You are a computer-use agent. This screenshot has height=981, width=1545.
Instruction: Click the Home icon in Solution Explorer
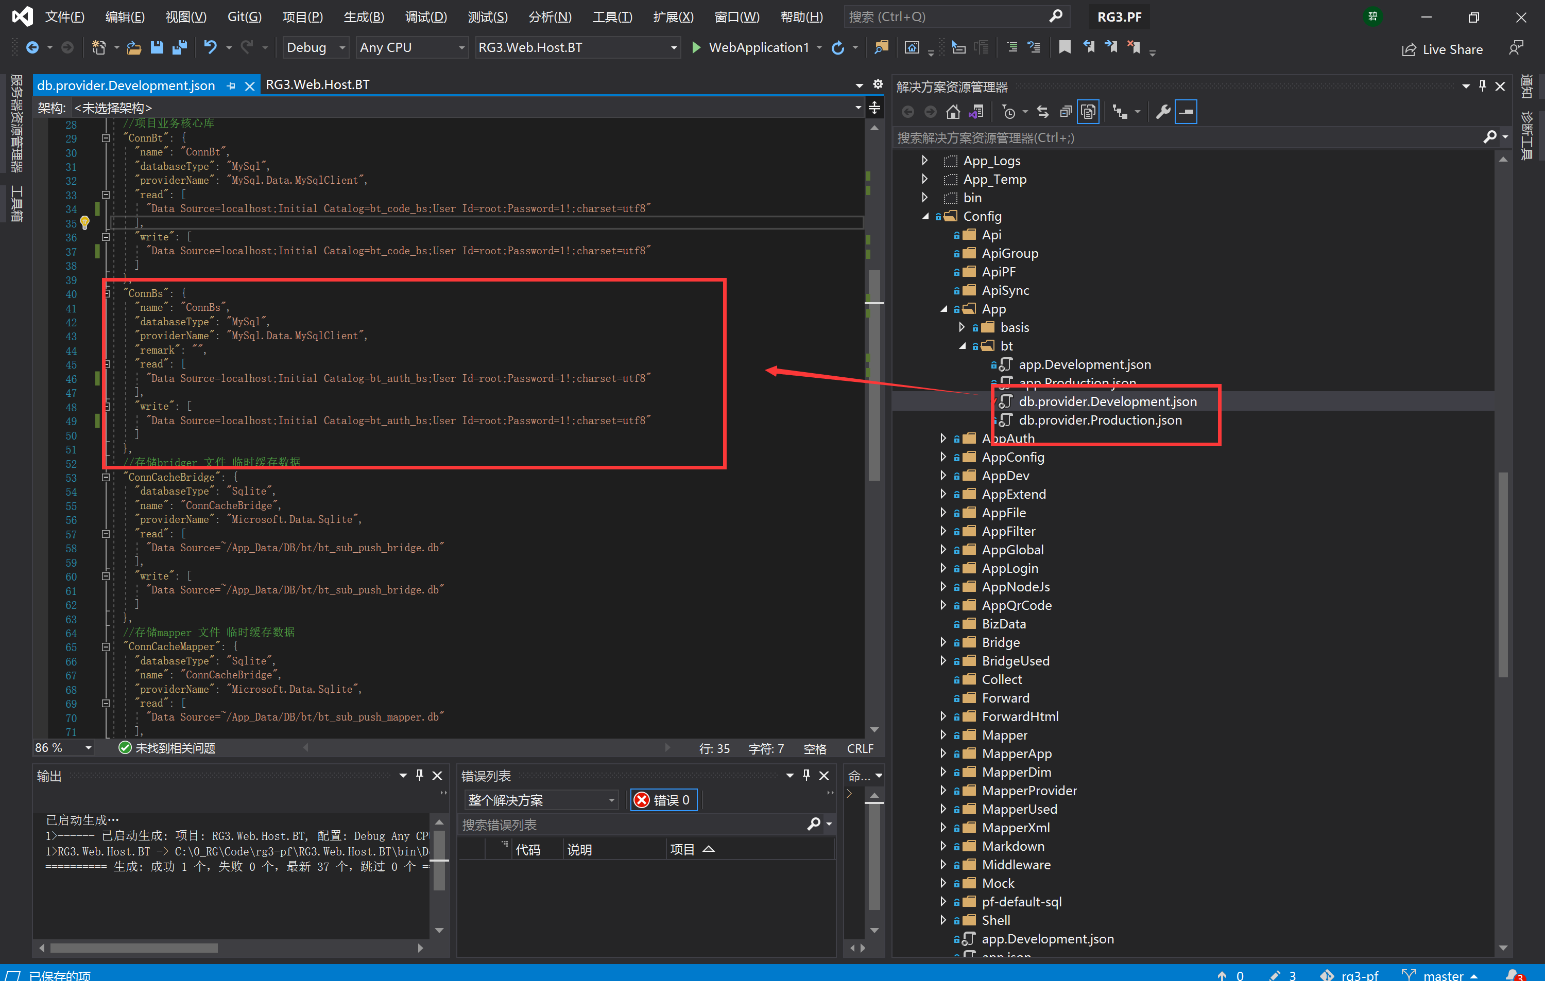pos(953,112)
